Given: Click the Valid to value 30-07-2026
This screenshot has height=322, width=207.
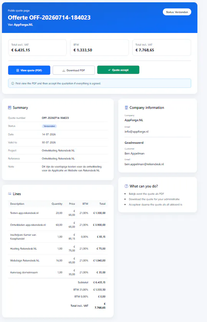Looking at the screenshot, I should click(49, 142).
